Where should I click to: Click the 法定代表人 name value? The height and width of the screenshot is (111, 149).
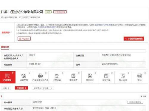[x=32, y=55]
